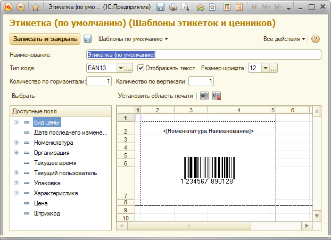The width and height of the screenshot is (331, 240).
Task: Open the calculator icon
Action: (227, 7)
